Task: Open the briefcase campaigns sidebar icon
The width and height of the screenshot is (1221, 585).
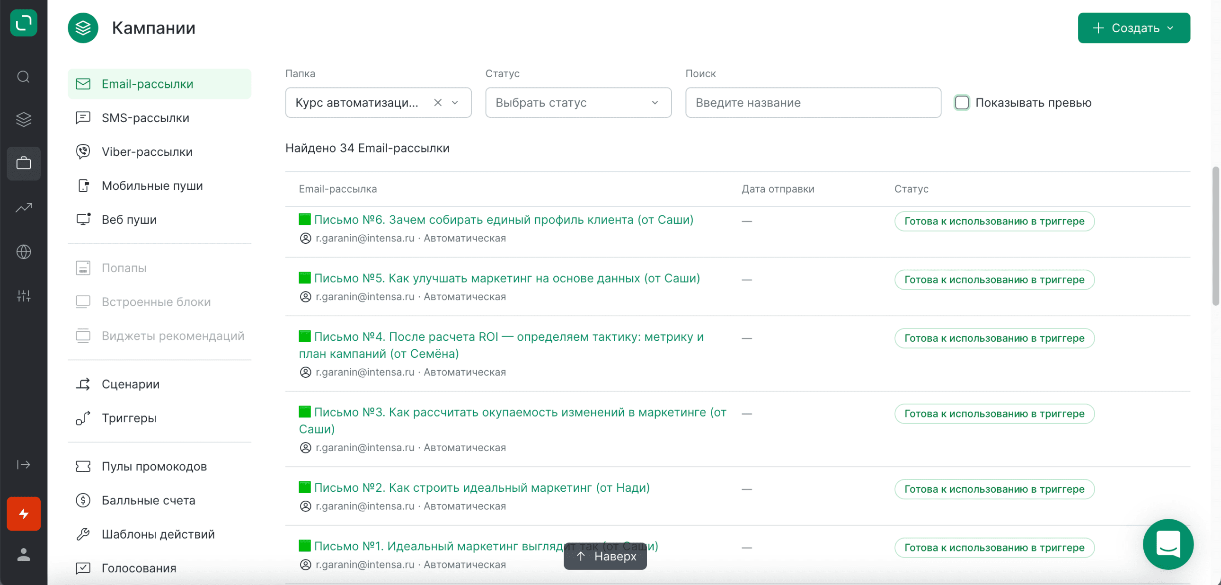Action: coord(23,164)
